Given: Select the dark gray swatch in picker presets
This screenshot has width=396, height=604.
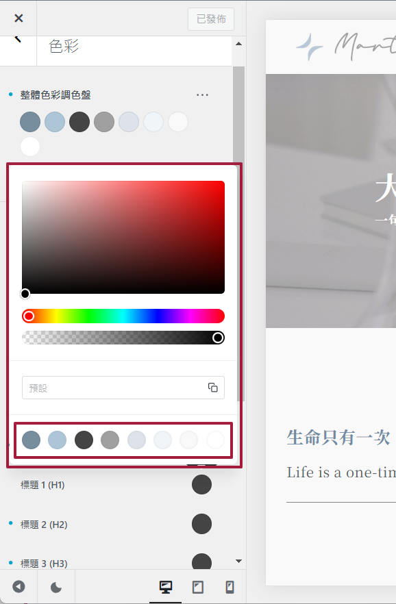Looking at the screenshot, I should [x=84, y=440].
